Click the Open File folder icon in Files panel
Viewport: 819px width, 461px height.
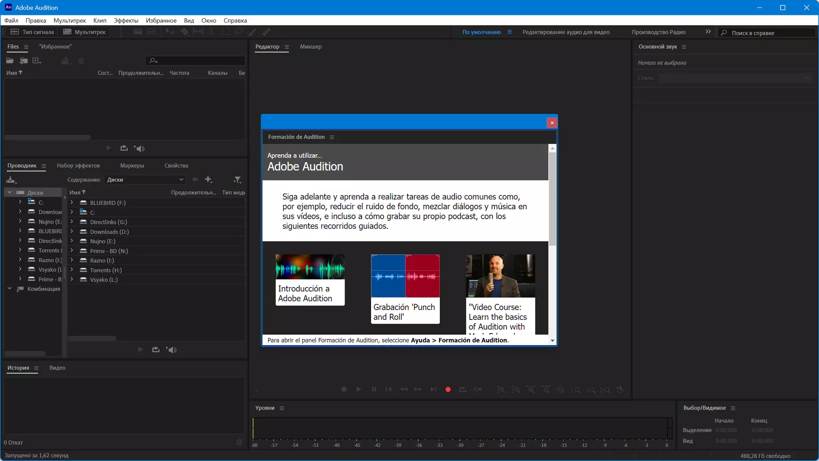(10, 61)
